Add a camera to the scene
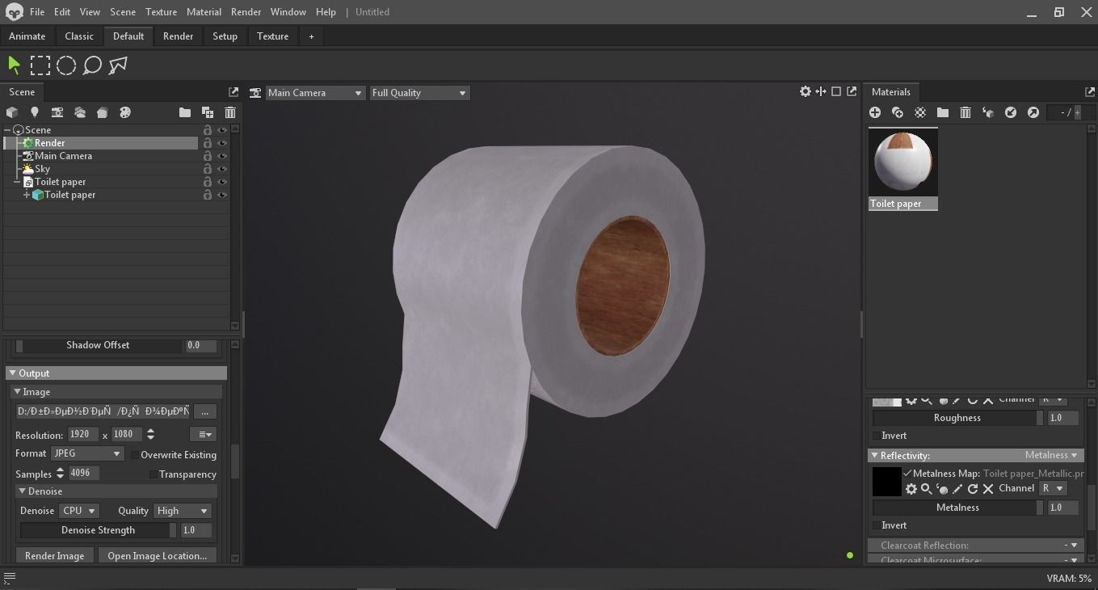 (57, 112)
